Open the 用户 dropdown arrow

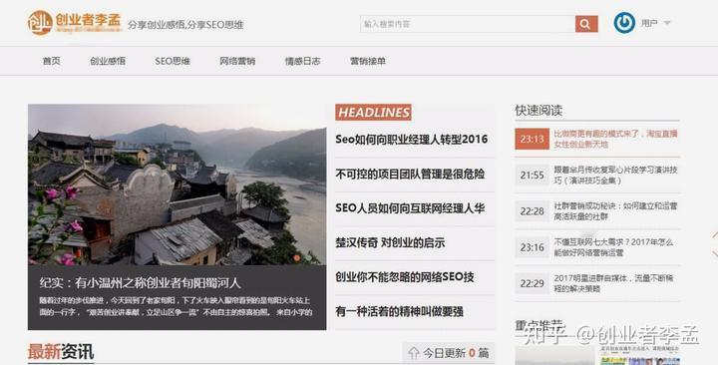(667, 23)
